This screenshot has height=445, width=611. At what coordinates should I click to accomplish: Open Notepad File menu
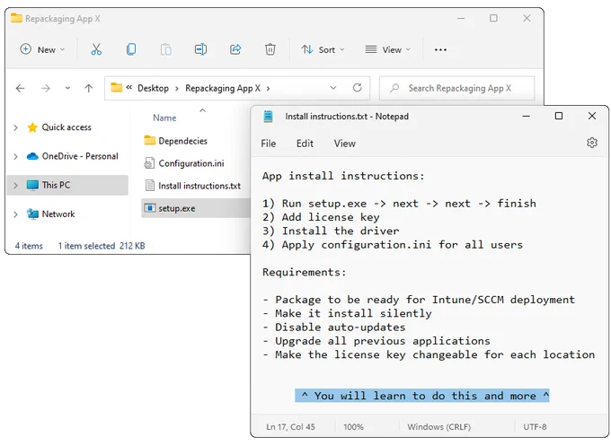(x=269, y=144)
